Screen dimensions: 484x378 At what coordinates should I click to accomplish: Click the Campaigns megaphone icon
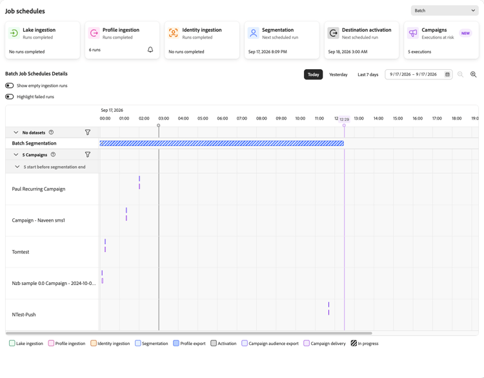(x=413, y=33)
